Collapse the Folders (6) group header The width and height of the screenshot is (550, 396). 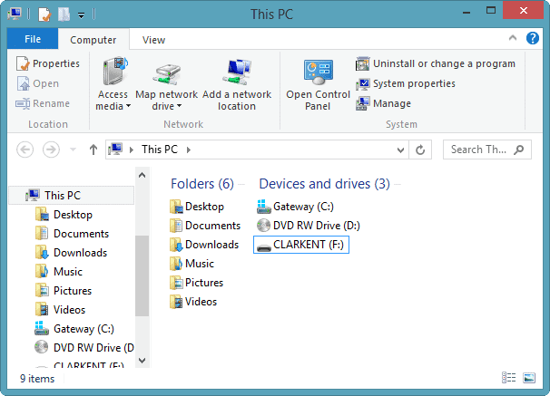[x=202, y=184]
